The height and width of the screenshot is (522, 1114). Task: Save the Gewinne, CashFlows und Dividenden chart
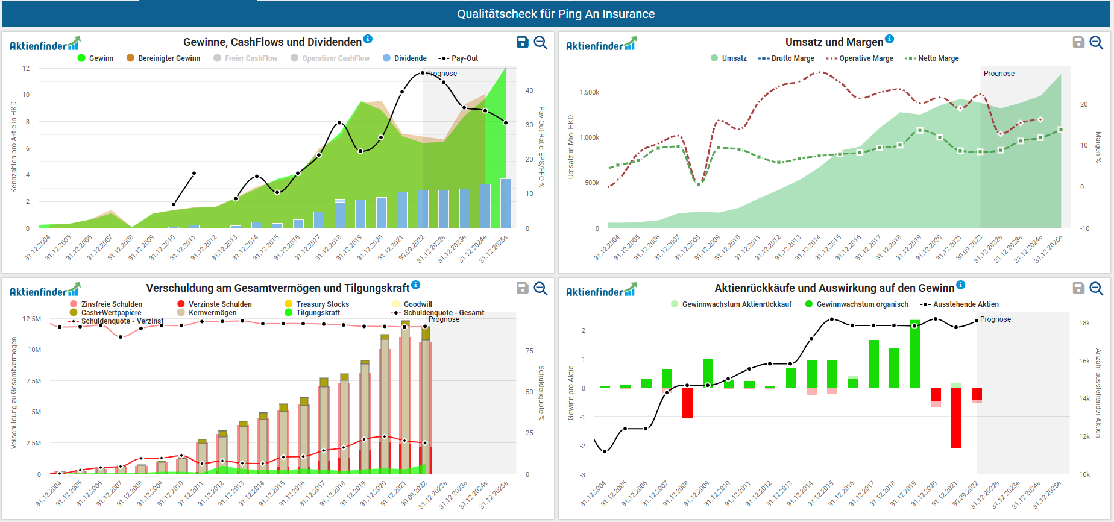coord(523,42)
